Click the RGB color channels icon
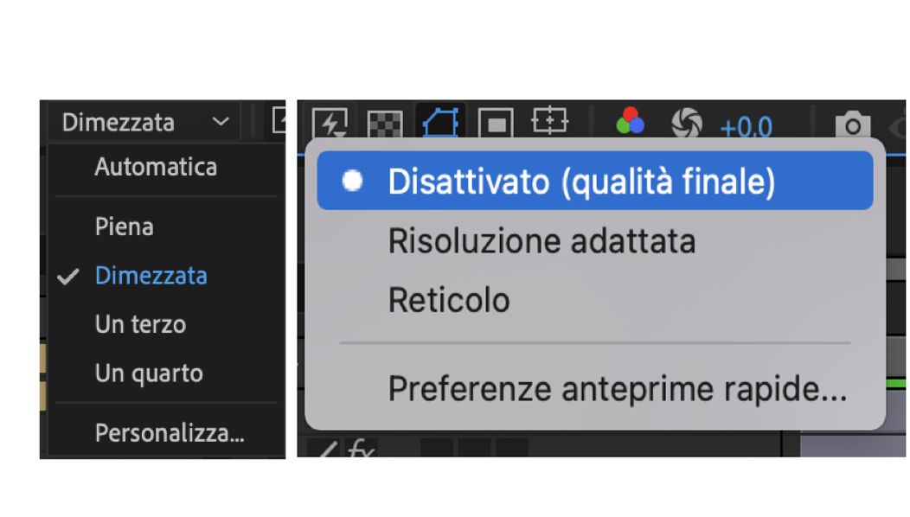 coord(630,123)
